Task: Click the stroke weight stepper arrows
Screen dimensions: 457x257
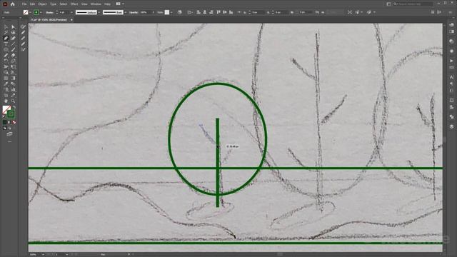Action: point(57,12)
